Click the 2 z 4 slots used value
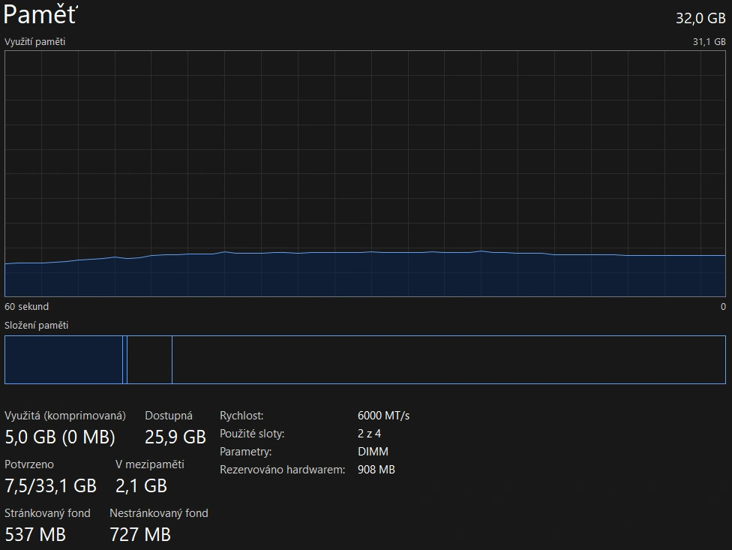732x550 pixels. pos(369,434)
